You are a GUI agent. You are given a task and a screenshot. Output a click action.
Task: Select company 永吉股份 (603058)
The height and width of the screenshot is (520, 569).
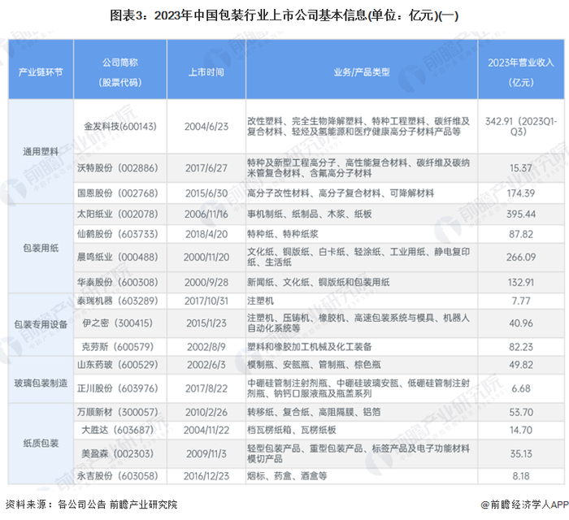point(118,476)
